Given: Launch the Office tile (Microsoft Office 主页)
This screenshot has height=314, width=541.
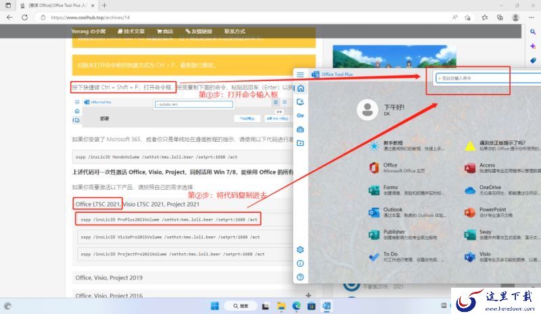Looking at the screenshot, I should [x=398, y=168].
